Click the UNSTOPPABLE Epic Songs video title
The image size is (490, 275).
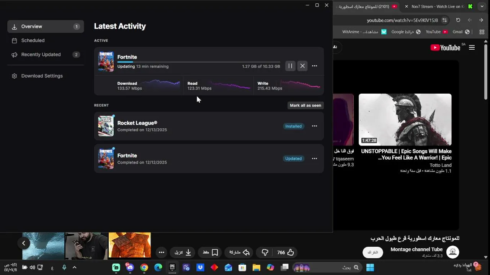(406, 154)
